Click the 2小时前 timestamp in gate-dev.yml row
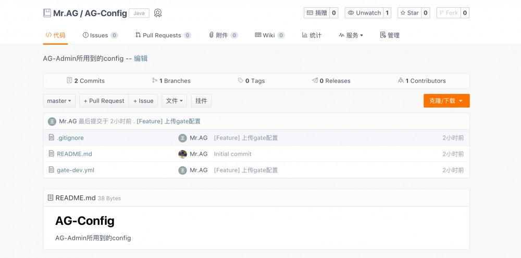Image resolution: width=521 pixels, height=258 pixels. tap(453, 170)
